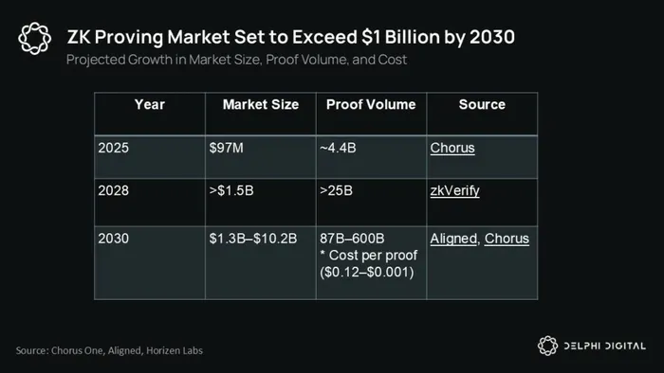Open the zkVerify source link
Image resolution: width=664 pixels, height=373 pixels.
[454, 191]
